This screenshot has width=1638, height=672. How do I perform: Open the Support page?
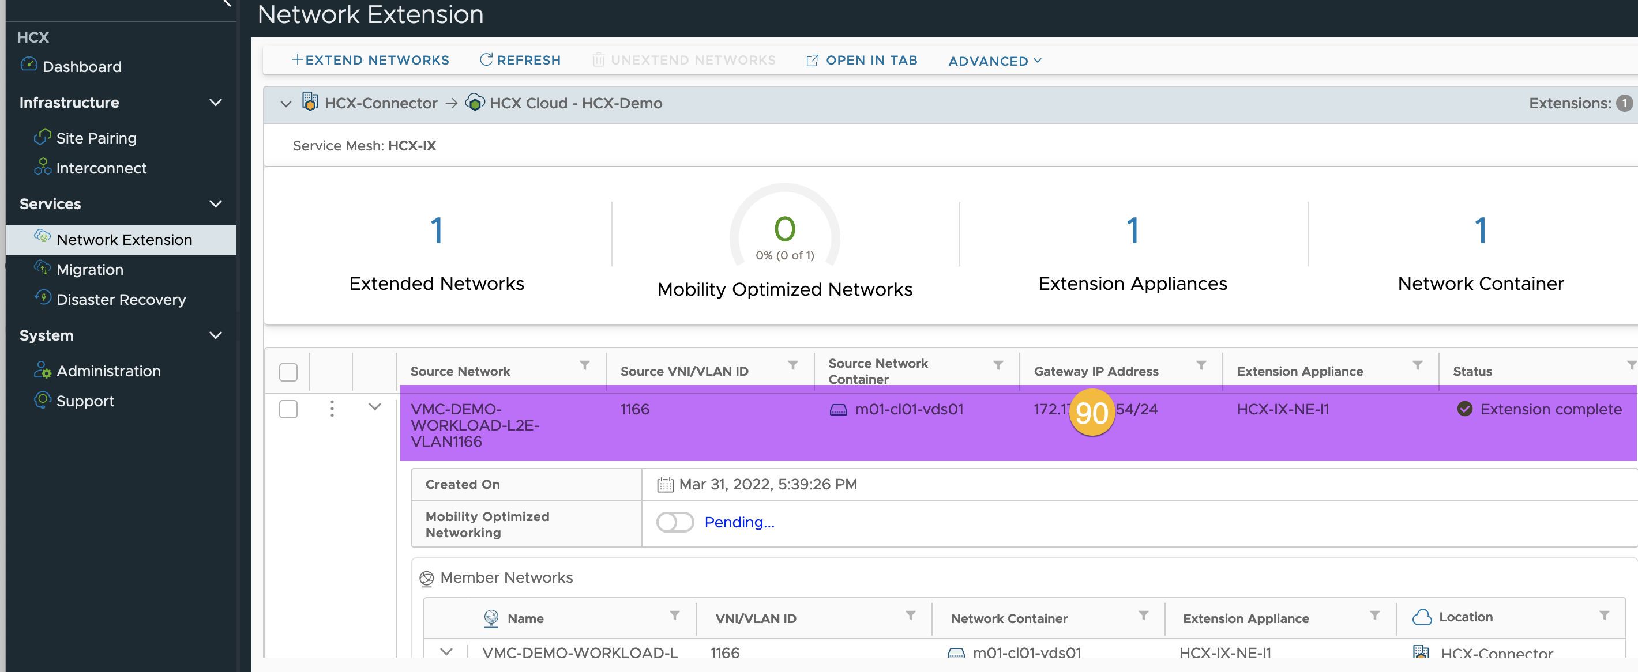tap(85, 401)
